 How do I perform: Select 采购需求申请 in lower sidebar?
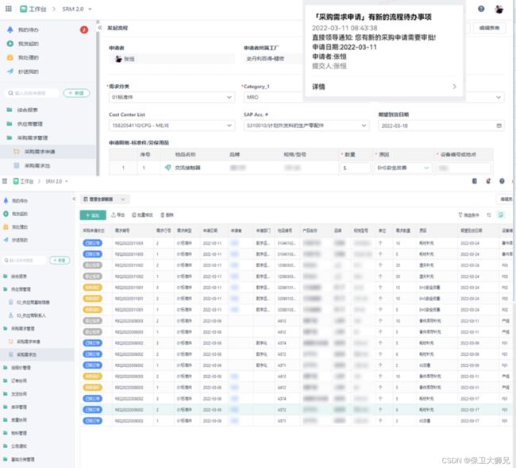pos(25,342)
